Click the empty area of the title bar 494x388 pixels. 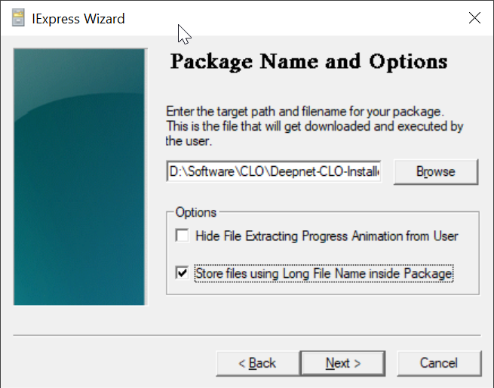click(x=302, y=18)
